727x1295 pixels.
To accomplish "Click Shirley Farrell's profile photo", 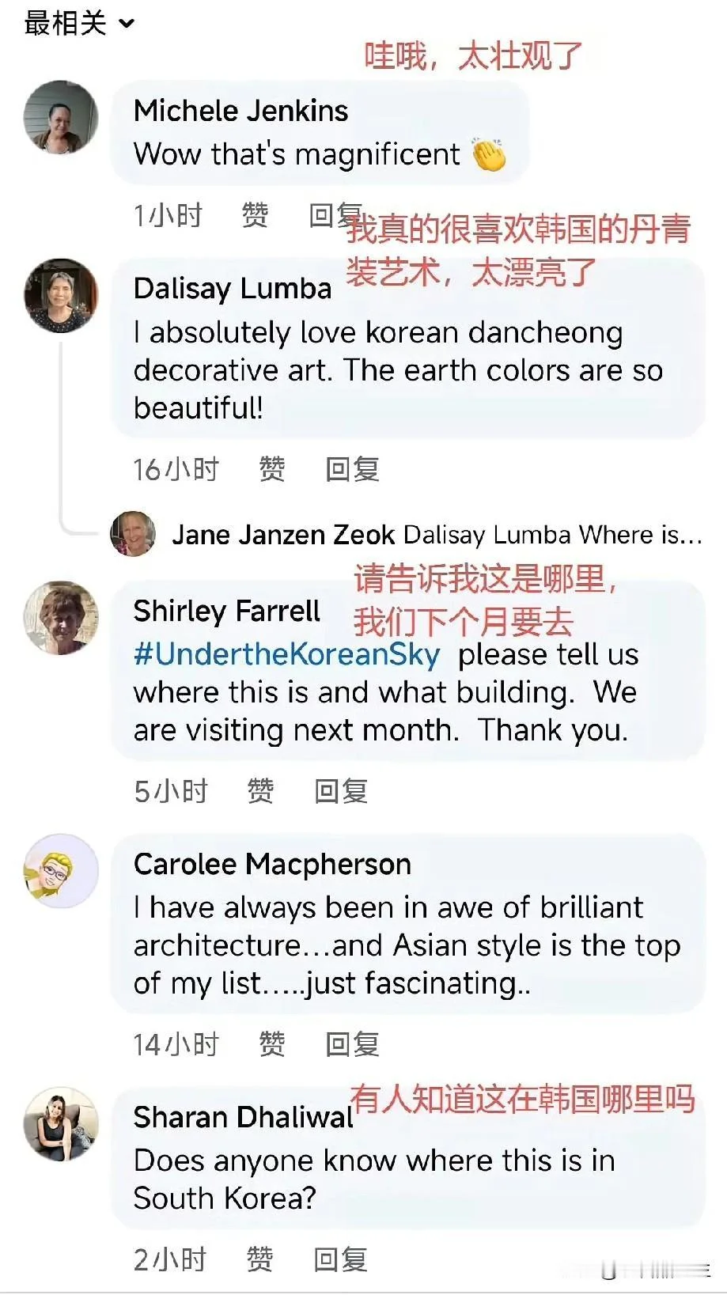I will [61, 618].
